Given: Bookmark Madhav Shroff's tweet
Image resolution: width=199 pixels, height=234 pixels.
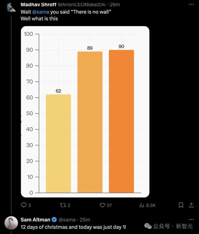Looking at the screenshot, I should (x=181, y=205).
